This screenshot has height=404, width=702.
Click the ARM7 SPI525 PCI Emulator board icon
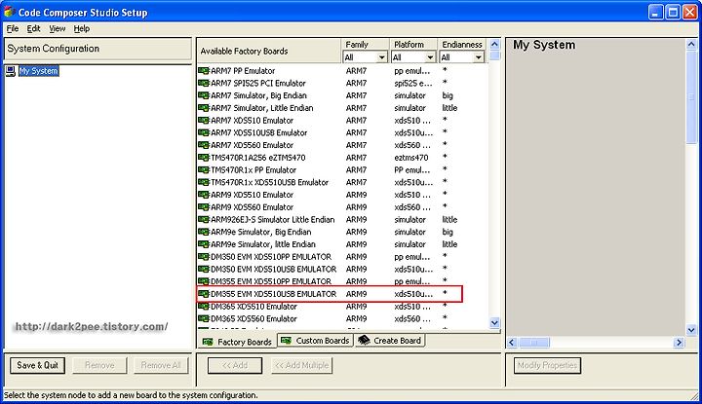pos(203,83)
